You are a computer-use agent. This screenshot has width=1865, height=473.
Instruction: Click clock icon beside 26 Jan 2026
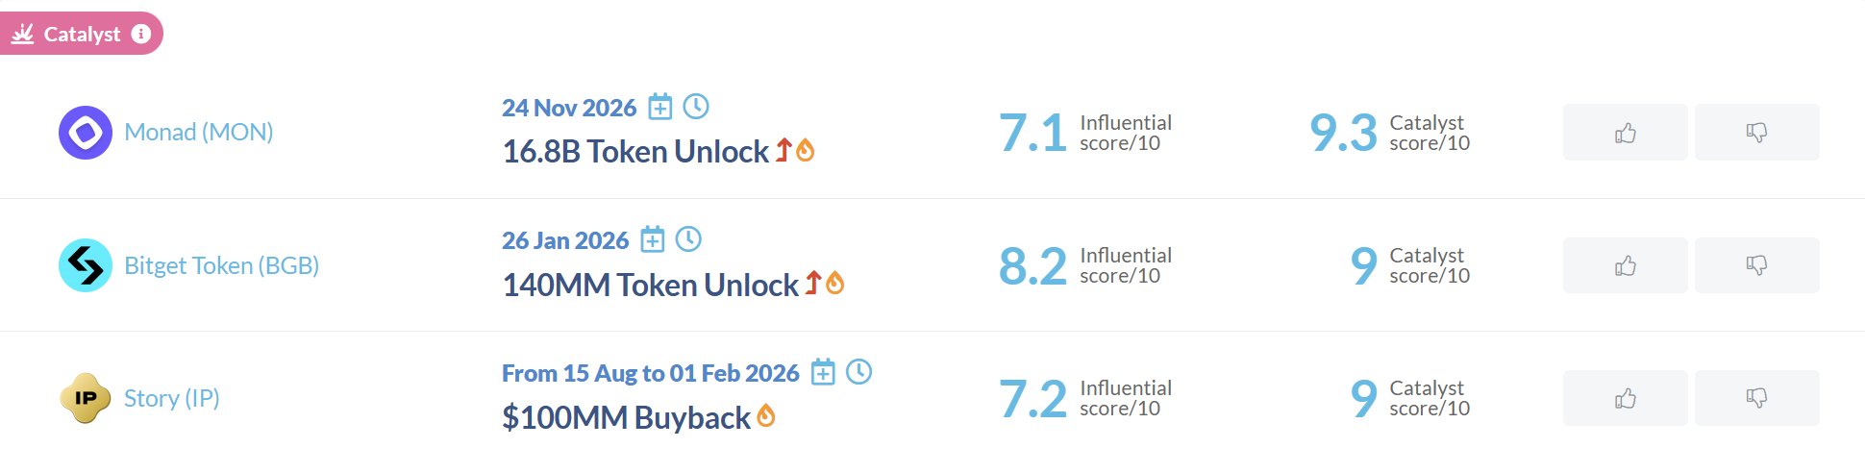[688, 239]
